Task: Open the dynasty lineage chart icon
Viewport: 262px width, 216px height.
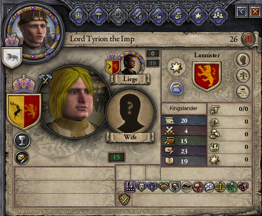Action: pyautogui.click(x=243, y=92)
